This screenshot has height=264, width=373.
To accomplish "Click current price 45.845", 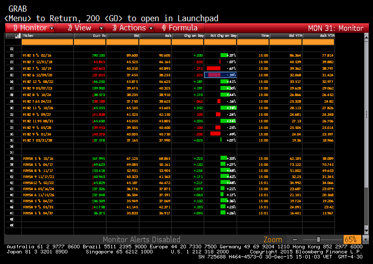I will (99, 62).
